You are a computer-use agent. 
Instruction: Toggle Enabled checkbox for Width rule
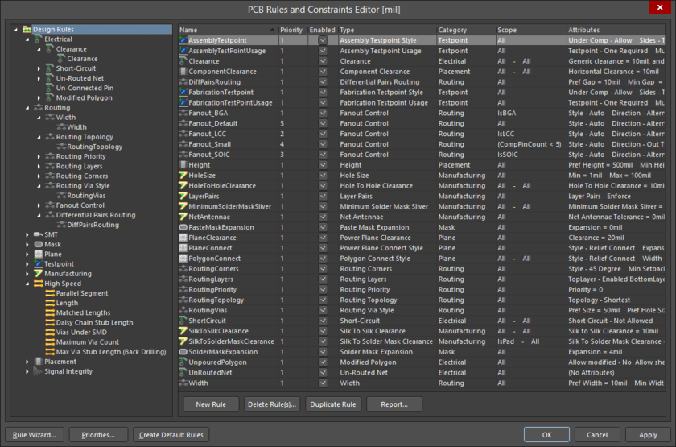pyautogui.click(x=323, y=383)
